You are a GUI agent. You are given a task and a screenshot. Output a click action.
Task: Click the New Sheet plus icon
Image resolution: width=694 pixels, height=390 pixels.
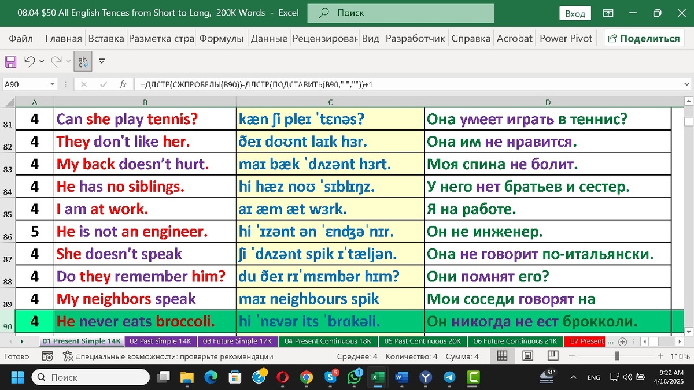622,341
